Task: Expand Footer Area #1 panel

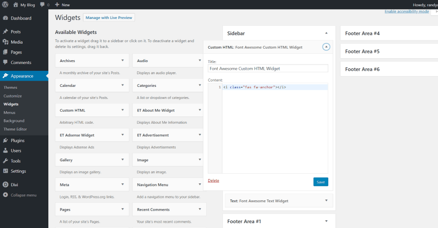Action: (x=326, y=221)
